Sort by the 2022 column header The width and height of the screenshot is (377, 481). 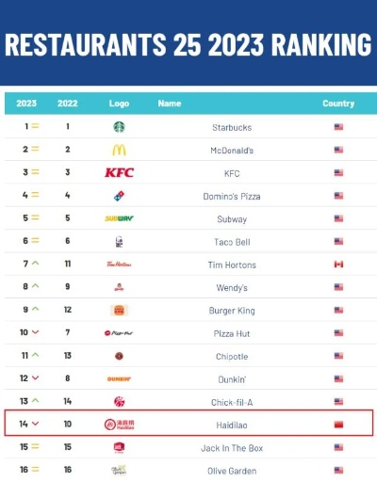[68, 104]
